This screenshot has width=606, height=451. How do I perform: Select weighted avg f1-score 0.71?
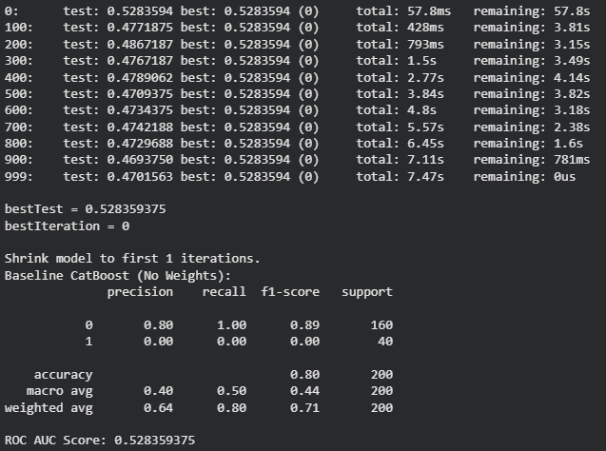click(305, 408)
